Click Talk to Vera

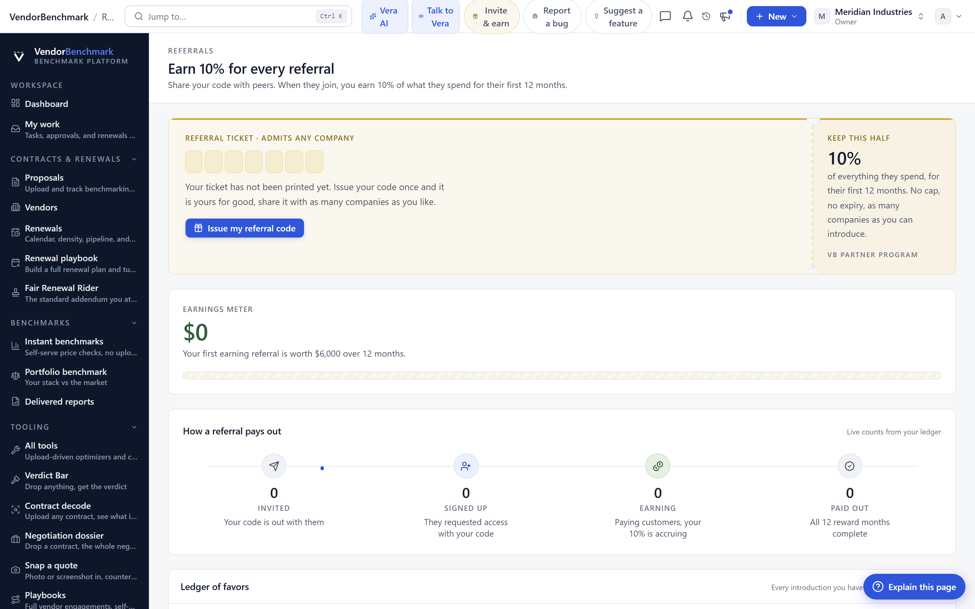435,17
